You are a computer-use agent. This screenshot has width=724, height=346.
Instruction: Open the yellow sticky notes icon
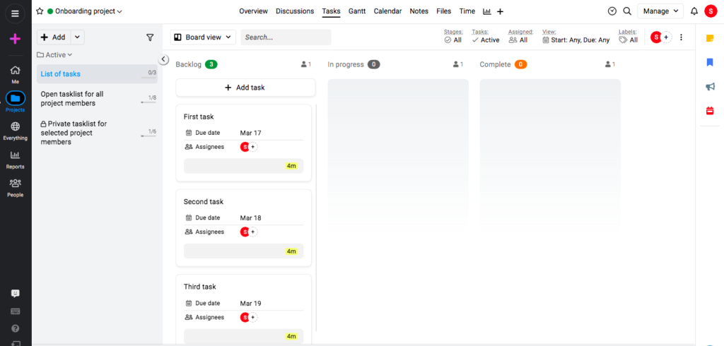(x=710, y=38)
